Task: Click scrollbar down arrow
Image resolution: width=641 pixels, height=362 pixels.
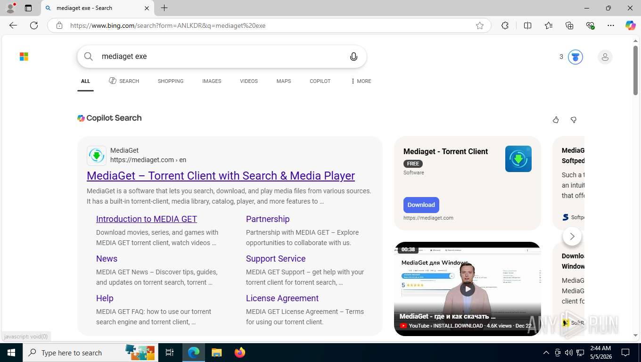Action: [x=635, y=336]
